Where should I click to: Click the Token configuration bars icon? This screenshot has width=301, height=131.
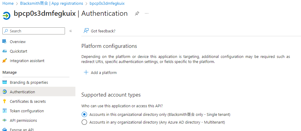(x=4, y=111)
